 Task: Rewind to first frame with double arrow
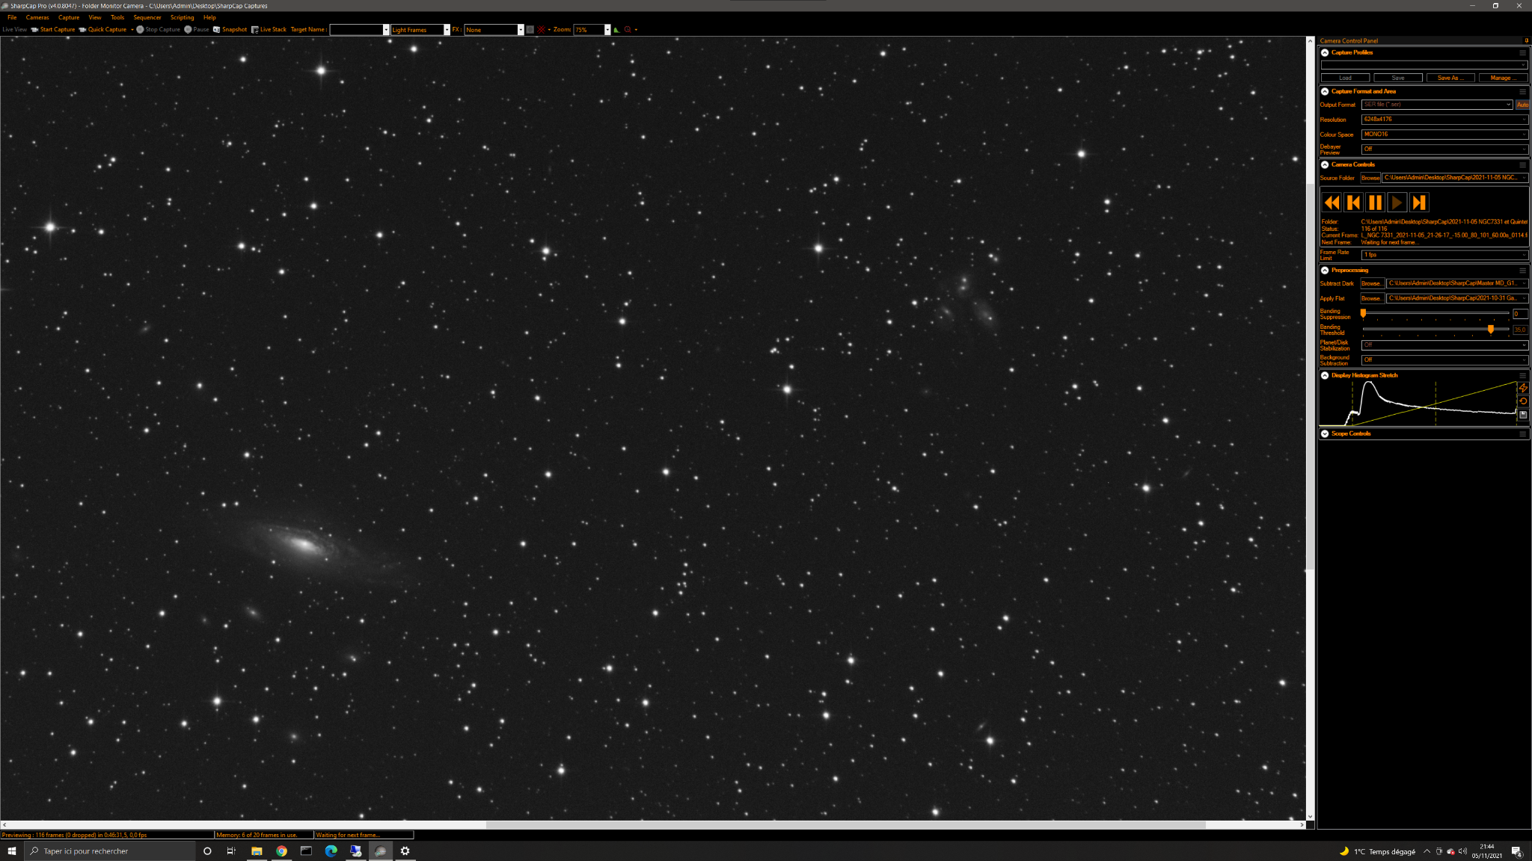pyautogui.click(x=1332, y=203)
